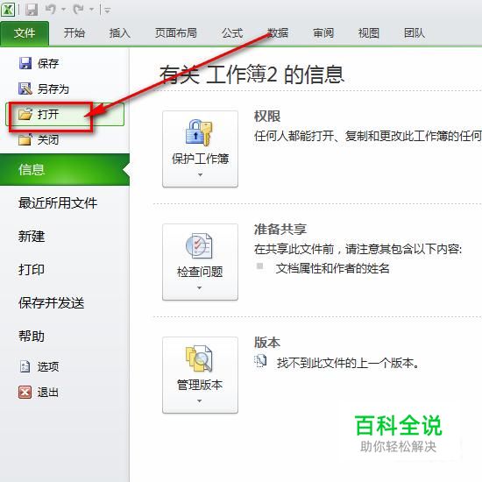Open the 团队 ribbon tab
Image resolution: width=482 pixels, height=482 pixels.
tap(415, 33)
